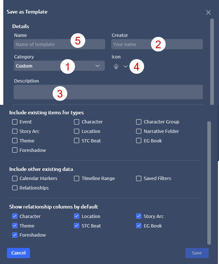The image size is (219, 264).
Task: Open the Category dropdown showing Custom
Action: point(59,66)
